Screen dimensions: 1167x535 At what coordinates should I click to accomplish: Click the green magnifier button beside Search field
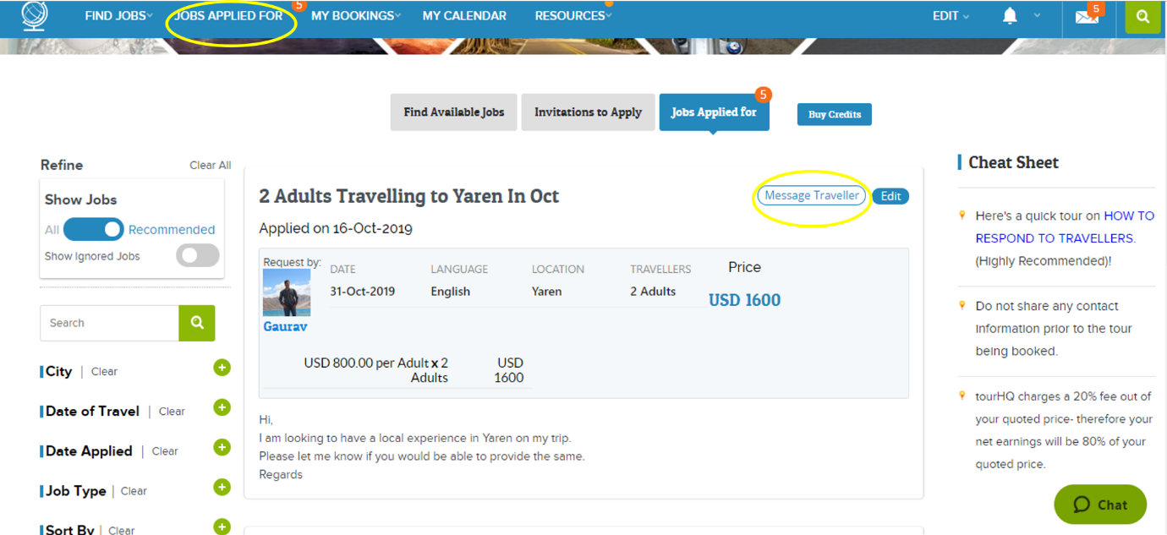(x=197, y=323)
